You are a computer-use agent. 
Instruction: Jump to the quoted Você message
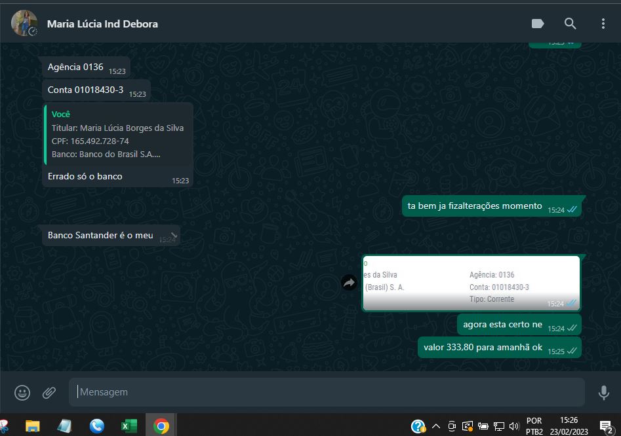(x=118, y=134)
